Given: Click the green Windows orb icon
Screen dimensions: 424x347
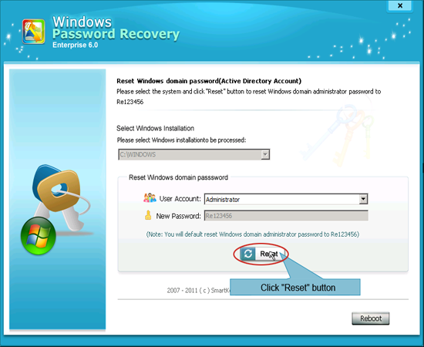Looking at the screenshot, I should (x=38, y=236).
